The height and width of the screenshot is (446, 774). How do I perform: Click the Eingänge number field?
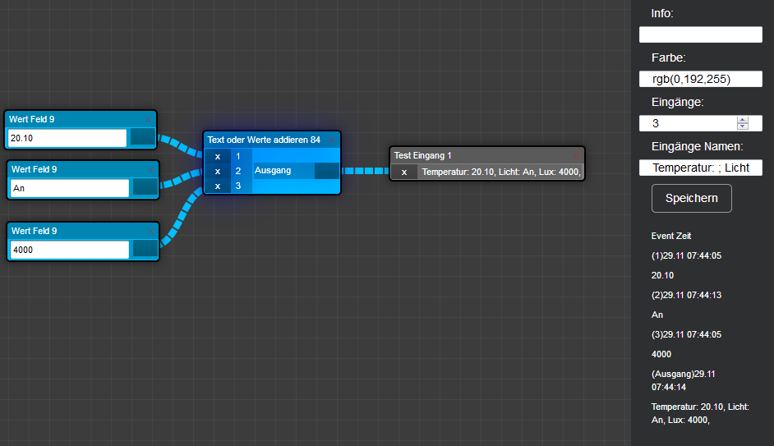[700, 123]
